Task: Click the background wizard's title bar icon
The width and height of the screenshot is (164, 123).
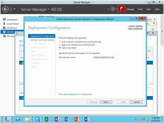Action: pyautogui.click(x=17, y=34)
